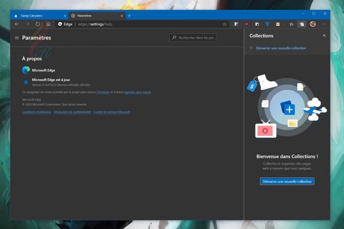Click the top Démarrer une nouvelle collection link

click(281, 48)
